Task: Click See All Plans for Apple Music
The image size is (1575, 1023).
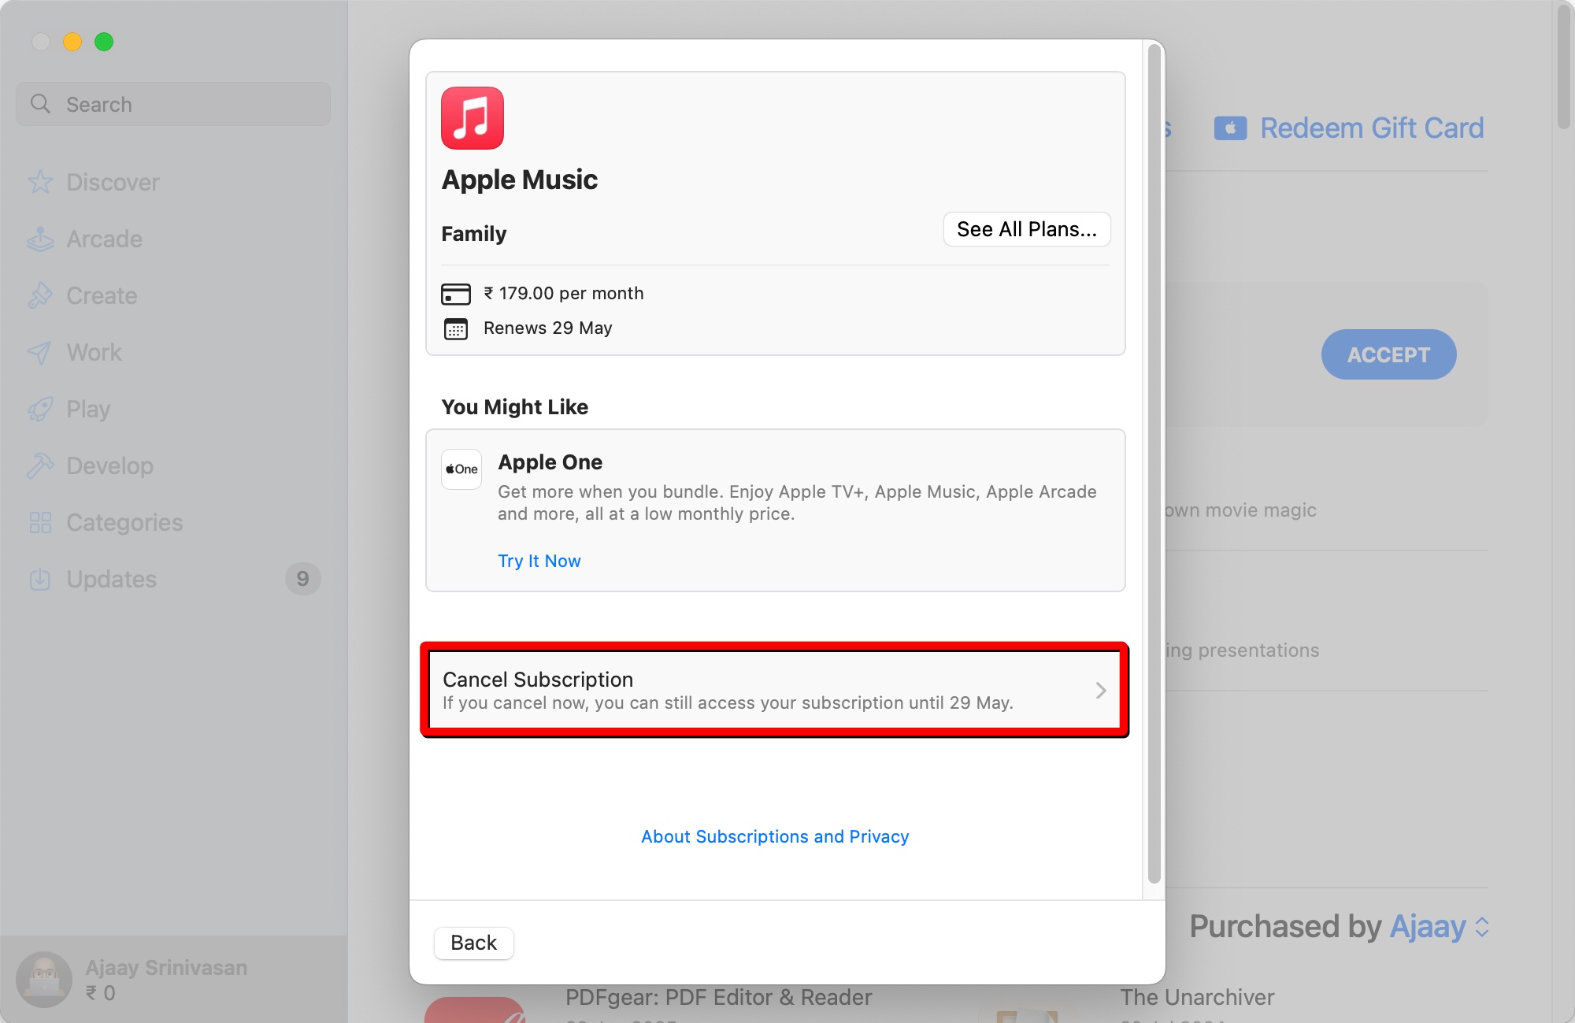Action: point(1026,228)
